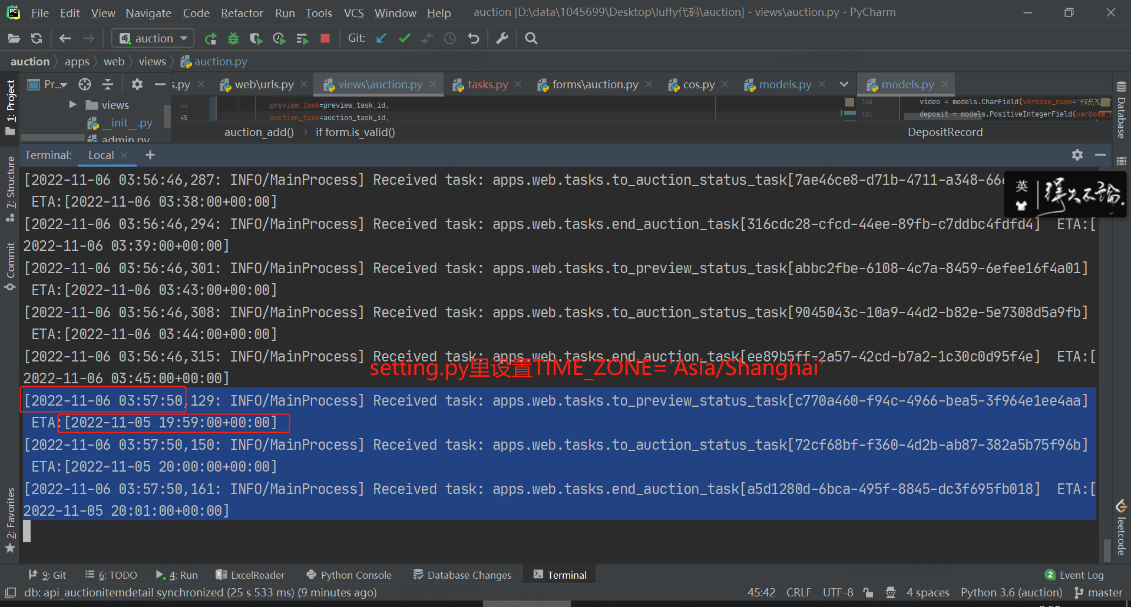Click the Git rollback icon
1131x607 pixels.
(x=474, y=38)
